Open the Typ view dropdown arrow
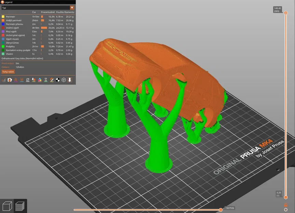 coord(72,8)
